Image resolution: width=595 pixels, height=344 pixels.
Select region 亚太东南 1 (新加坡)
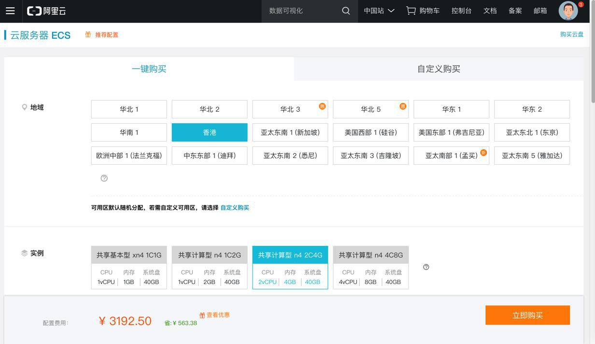click(x=290, y=132)
